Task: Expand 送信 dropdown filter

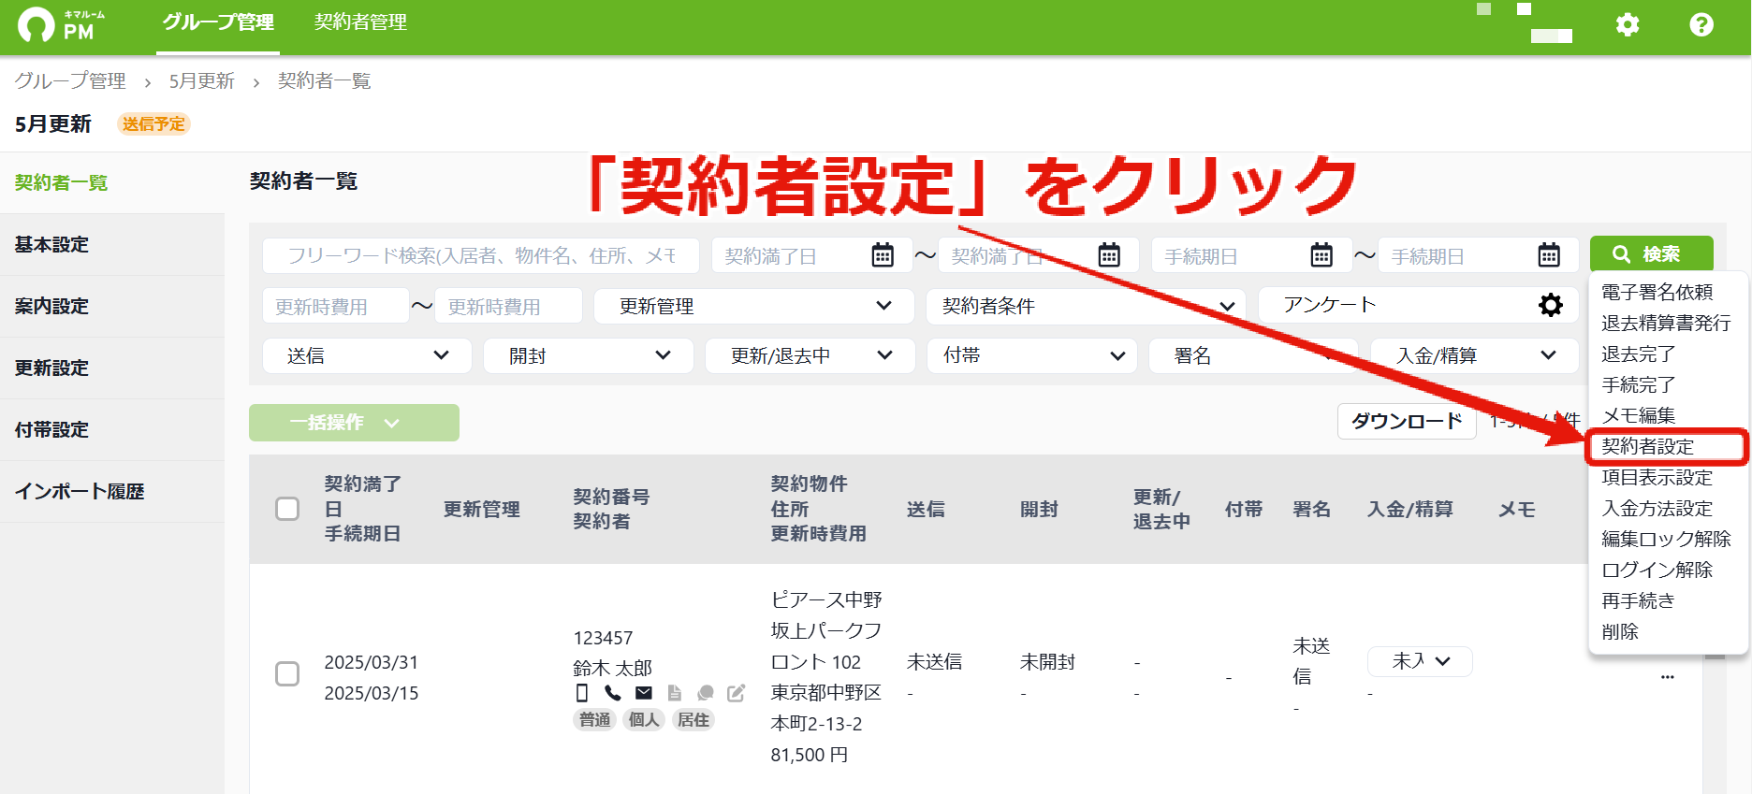Action: point(367,355)
